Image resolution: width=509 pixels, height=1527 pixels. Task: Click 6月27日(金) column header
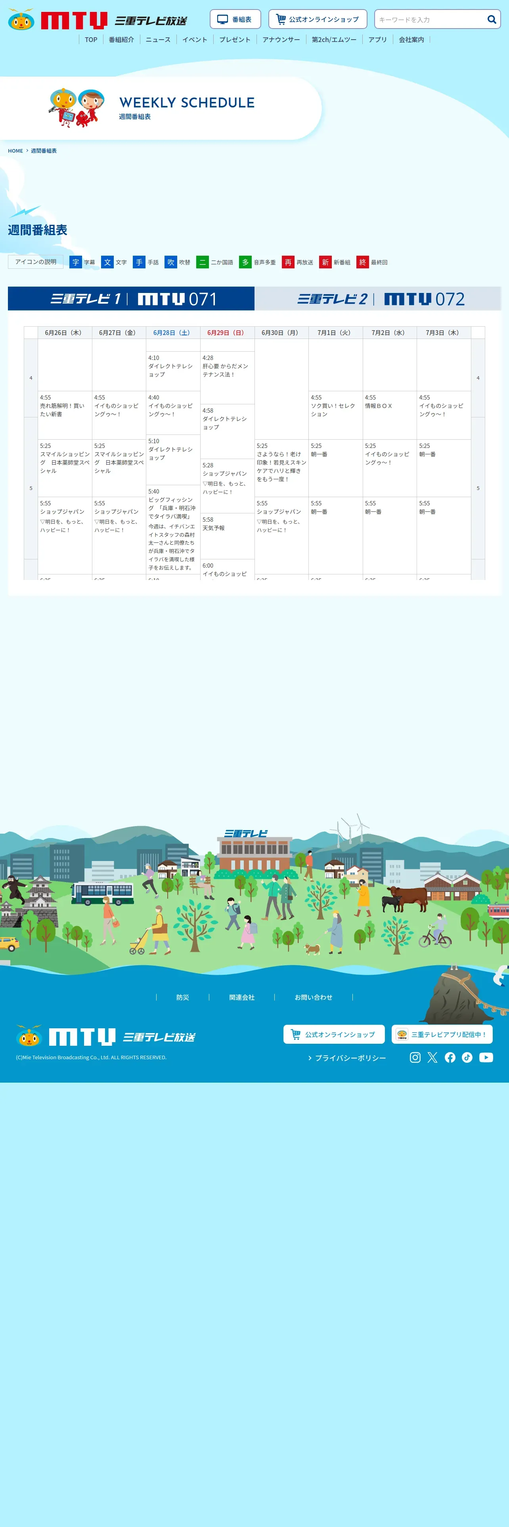click(119, 333)
